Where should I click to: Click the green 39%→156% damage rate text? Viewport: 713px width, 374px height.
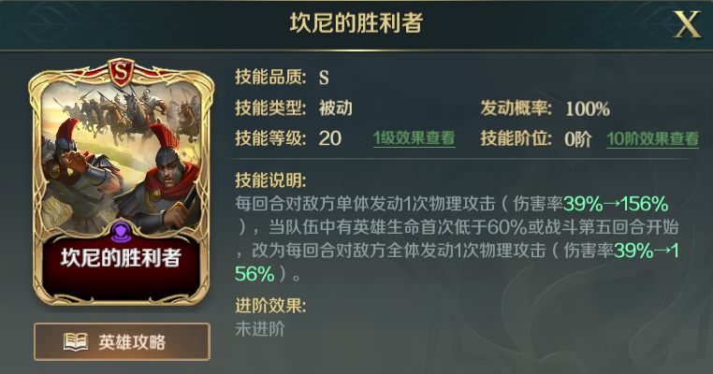[x=616, y=204]
